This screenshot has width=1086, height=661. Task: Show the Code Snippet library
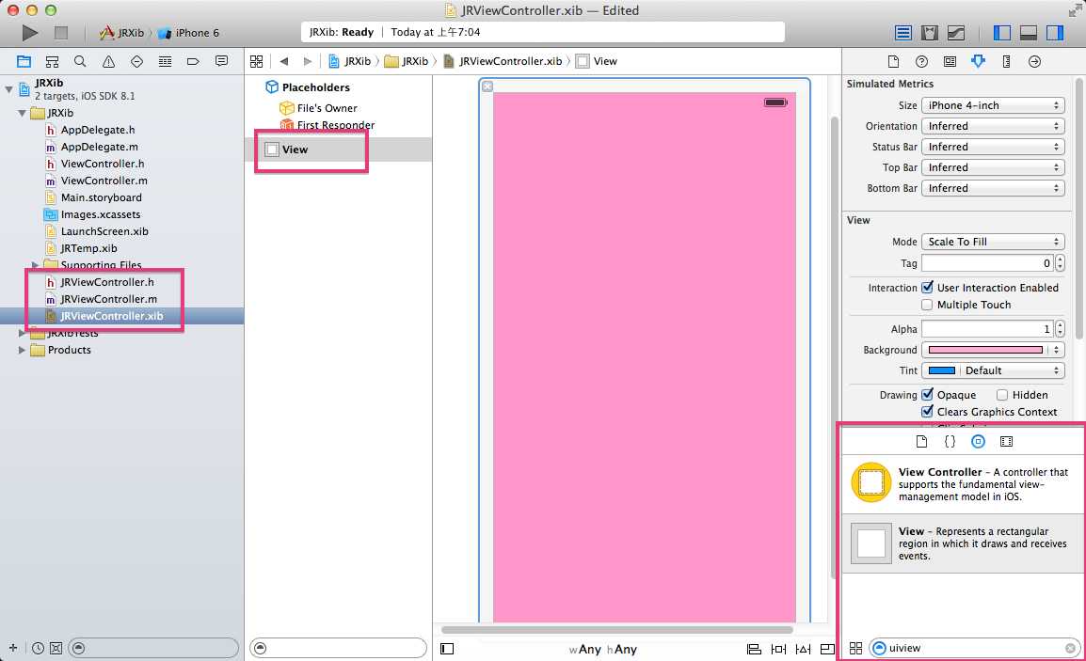point(950,442)
